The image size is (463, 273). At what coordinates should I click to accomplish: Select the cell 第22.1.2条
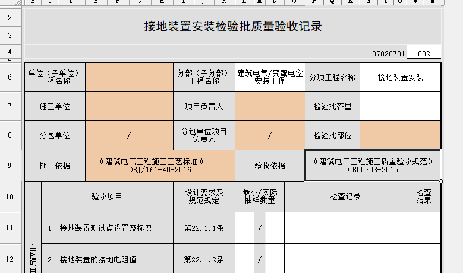point(204,259)
